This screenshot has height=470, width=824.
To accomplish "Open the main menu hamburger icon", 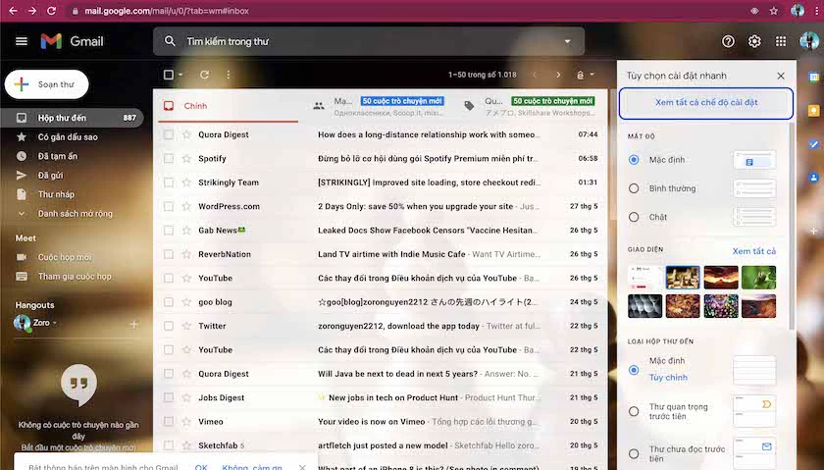I will pyautogui.click(x=22, y=41).
